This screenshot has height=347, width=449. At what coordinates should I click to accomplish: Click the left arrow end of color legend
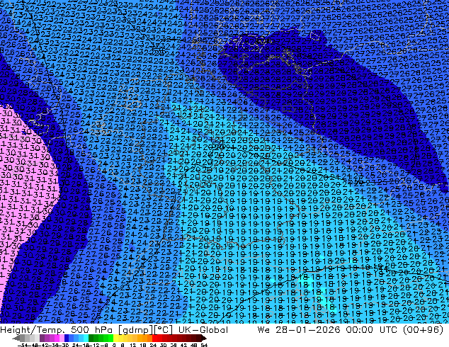tap(16, 338)
